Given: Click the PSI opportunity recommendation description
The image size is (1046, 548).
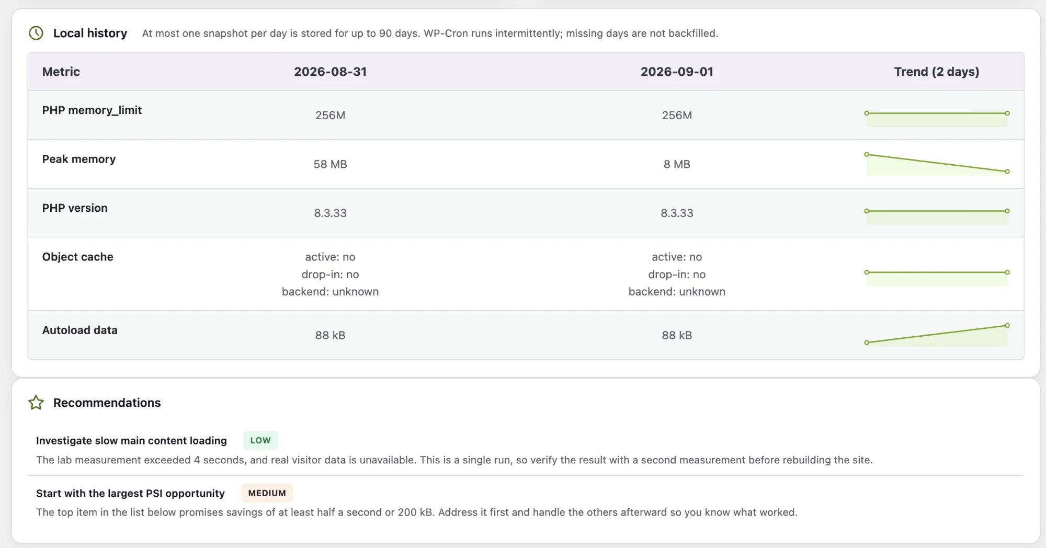Looking at the screenshot, I should click(x=417, y=512).
